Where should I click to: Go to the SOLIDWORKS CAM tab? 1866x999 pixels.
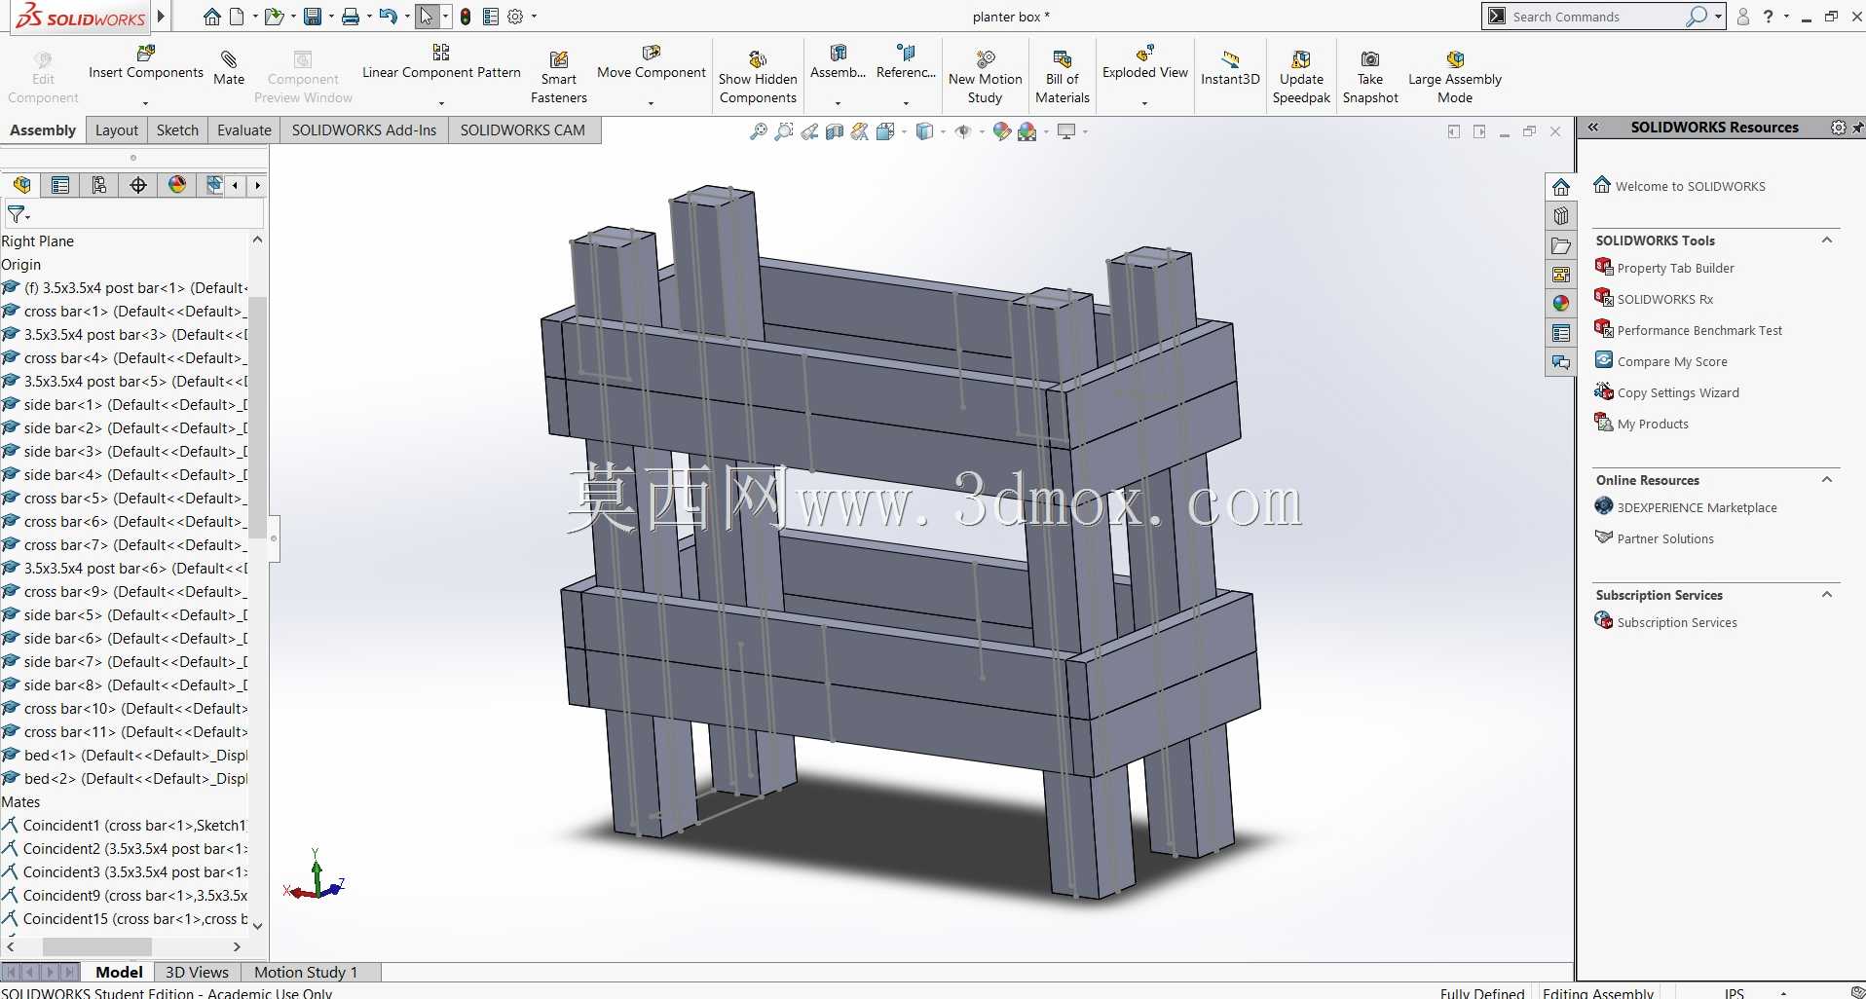tap(523, 130)
